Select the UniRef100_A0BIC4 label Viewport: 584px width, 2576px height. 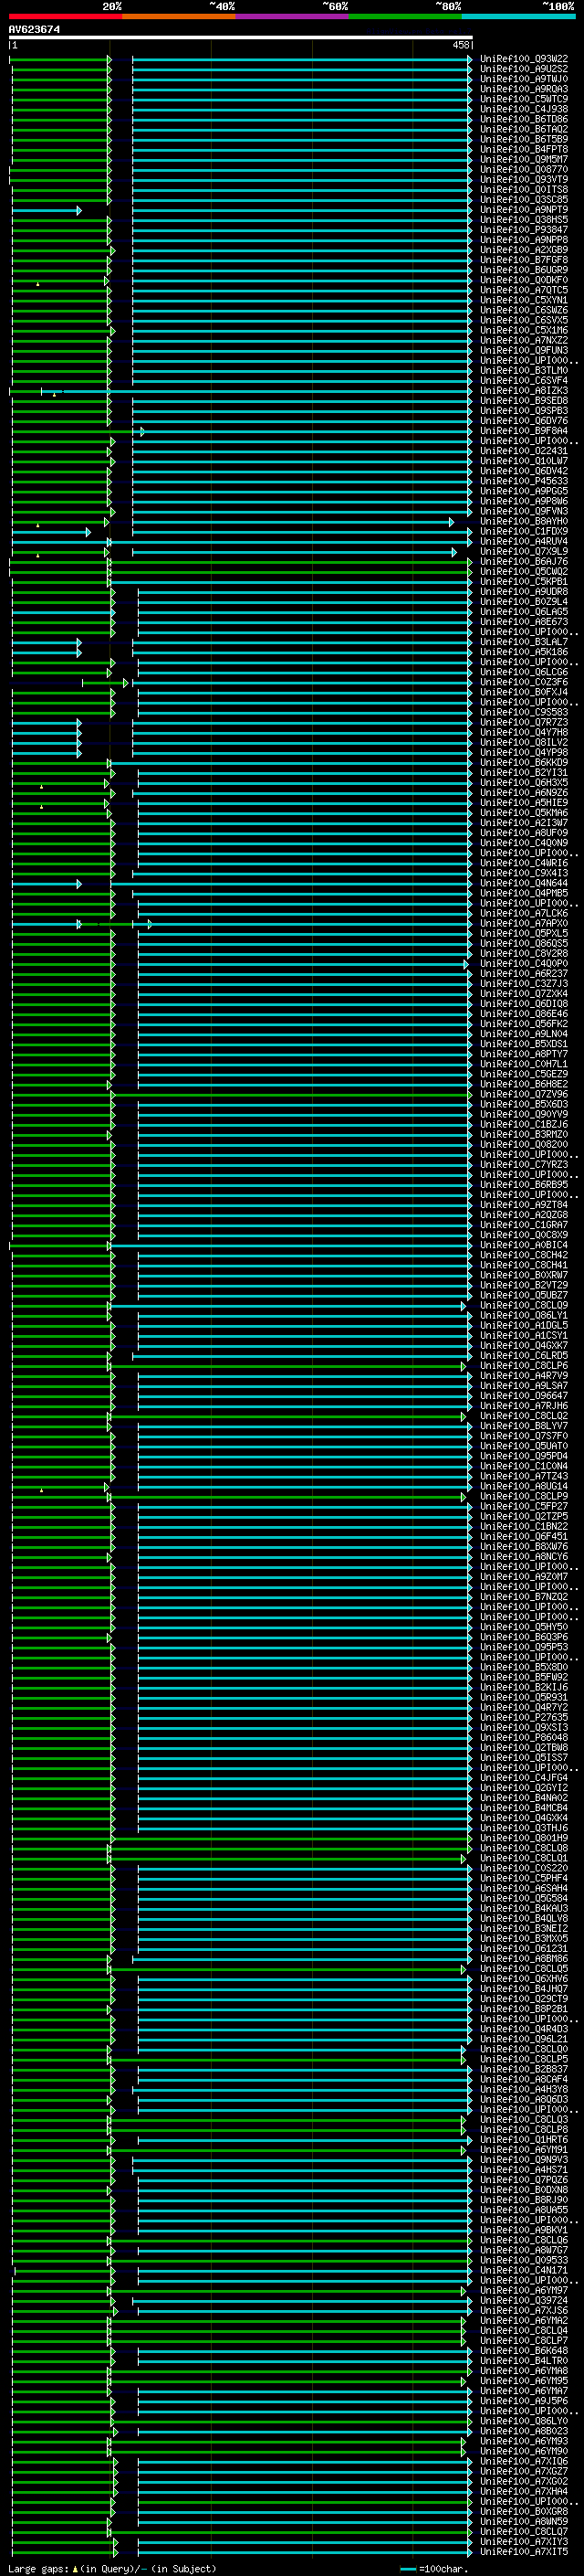click(524, 1246)
